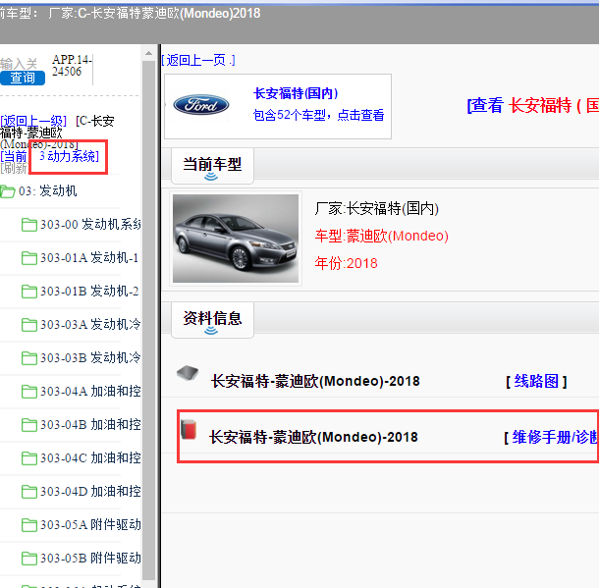Open folder icon of 303-05A 附件驱动
599x588 pixels.
pyautogui.click(x=29, y=525)
